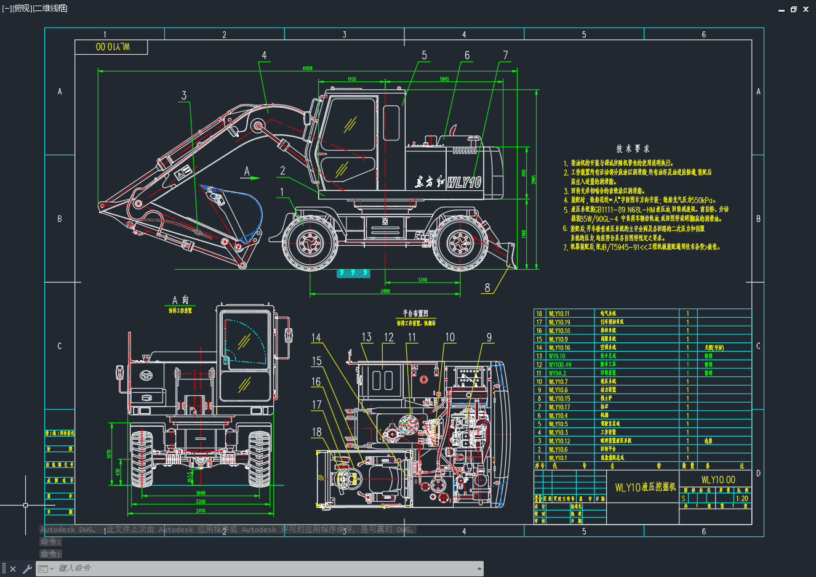Select green parts list code WY9A.2

[x=558, y=373]
